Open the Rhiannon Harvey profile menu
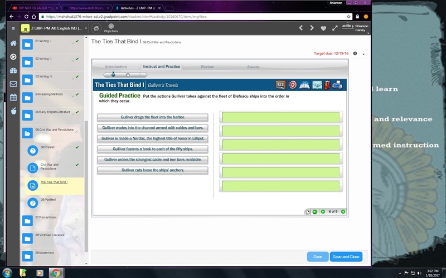446x278 pixels. tap(355, 28)
